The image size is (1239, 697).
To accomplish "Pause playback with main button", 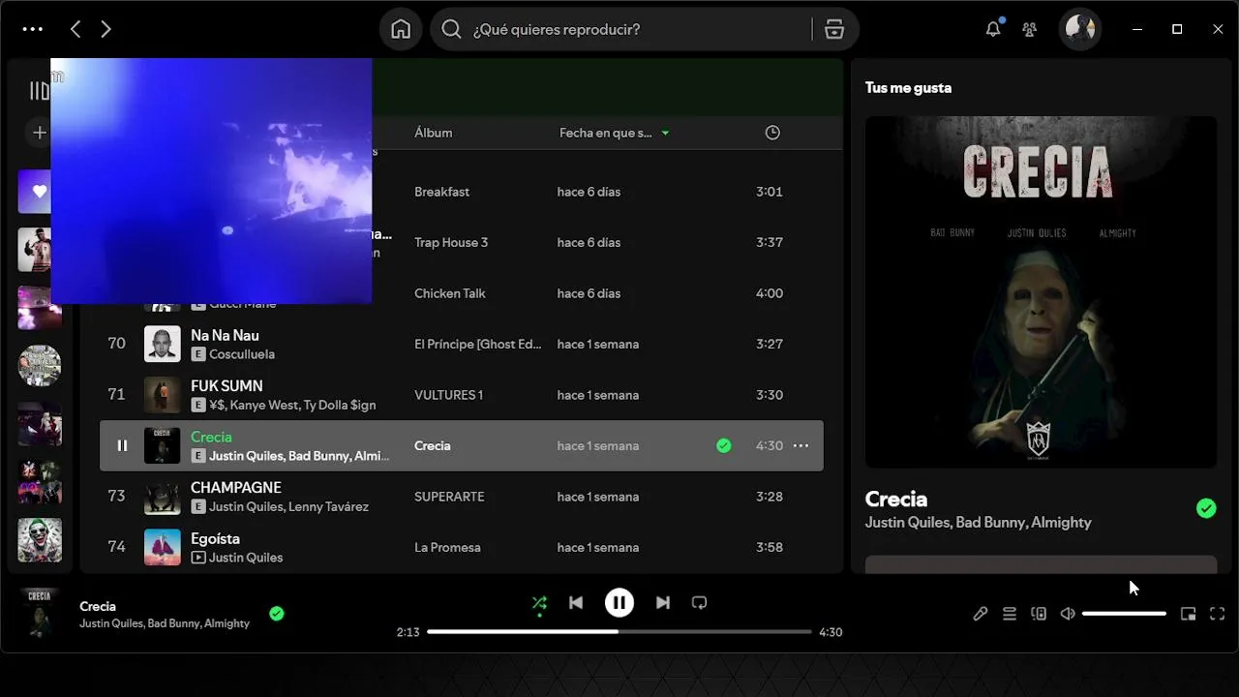I will coord(619,603).
